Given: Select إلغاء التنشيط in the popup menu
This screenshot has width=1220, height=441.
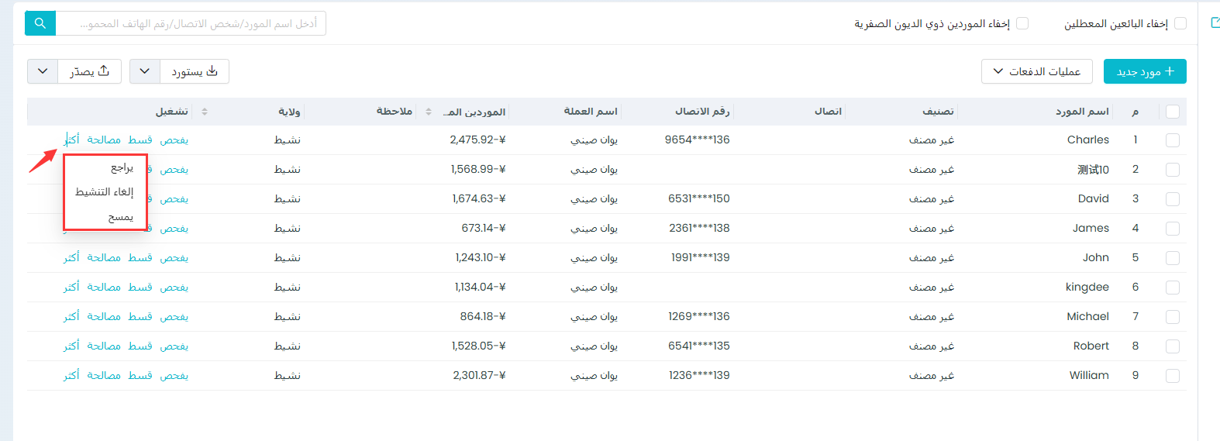Looking at the screenshot, I should (105, 192).
